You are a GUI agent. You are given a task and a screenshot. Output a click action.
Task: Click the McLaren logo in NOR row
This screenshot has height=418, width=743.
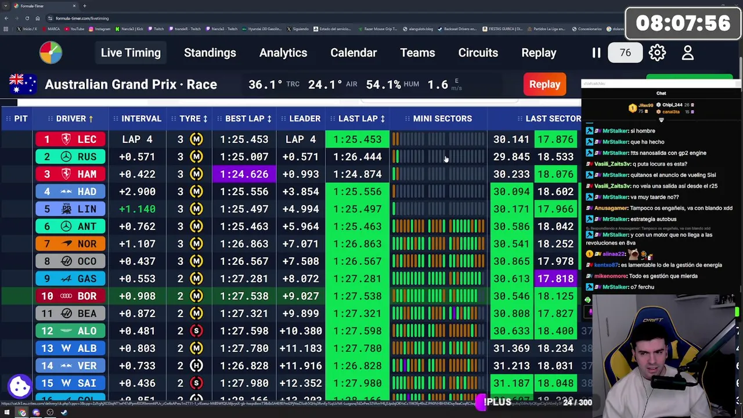66,244
